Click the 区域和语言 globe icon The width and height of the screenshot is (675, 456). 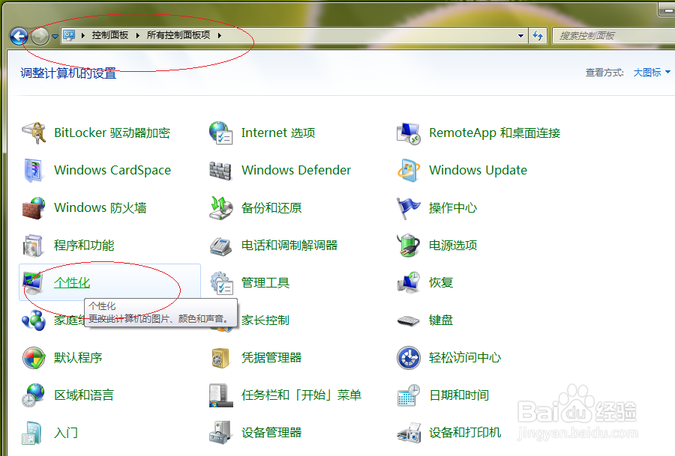click(33, 395)
